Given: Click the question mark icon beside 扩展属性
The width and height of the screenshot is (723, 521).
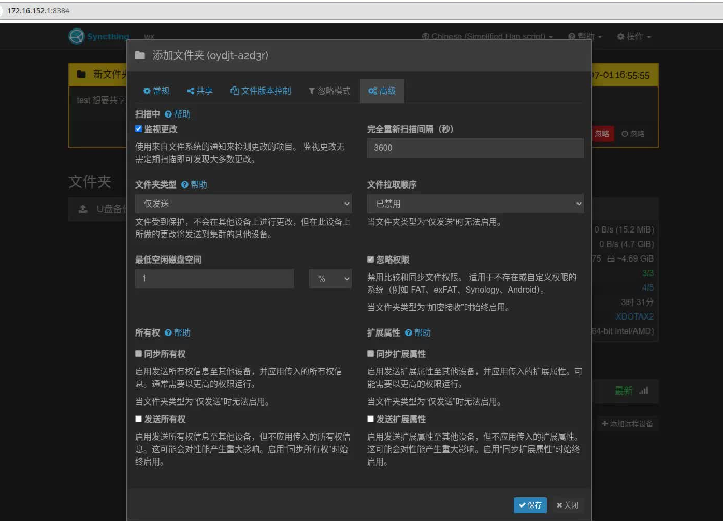Looking at the screenshot, I should 408,332.
